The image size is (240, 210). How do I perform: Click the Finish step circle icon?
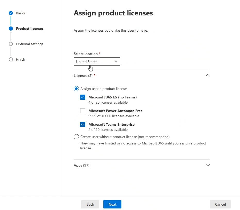coord(11,59)
